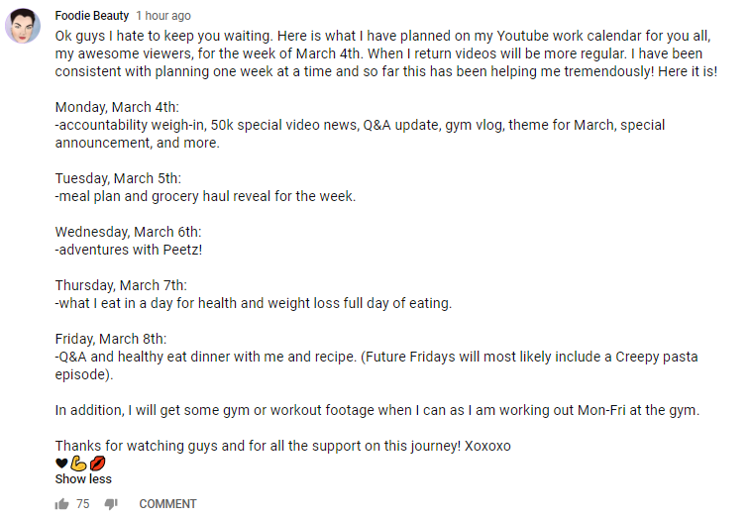Click the thumbs up like icon
The height and width of the screenshot is (518, 750).
pyautogui.click(x=61, y=504)
